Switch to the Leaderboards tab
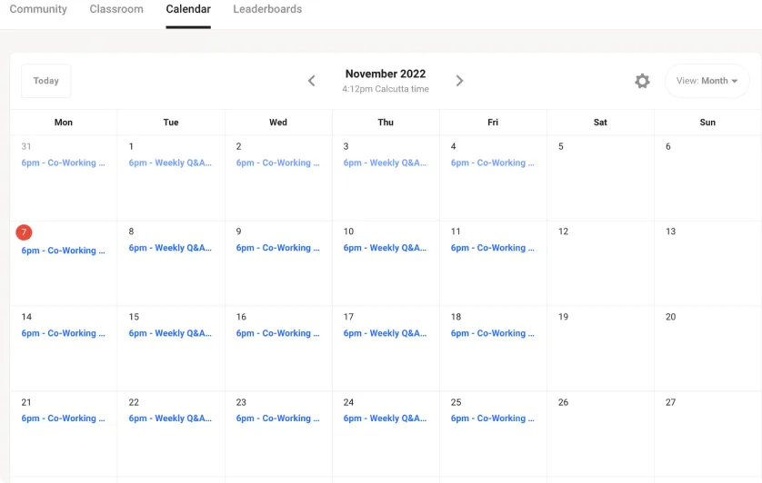Image resolution: width=762 pixels, height=483 pixels. pos(267,9)
